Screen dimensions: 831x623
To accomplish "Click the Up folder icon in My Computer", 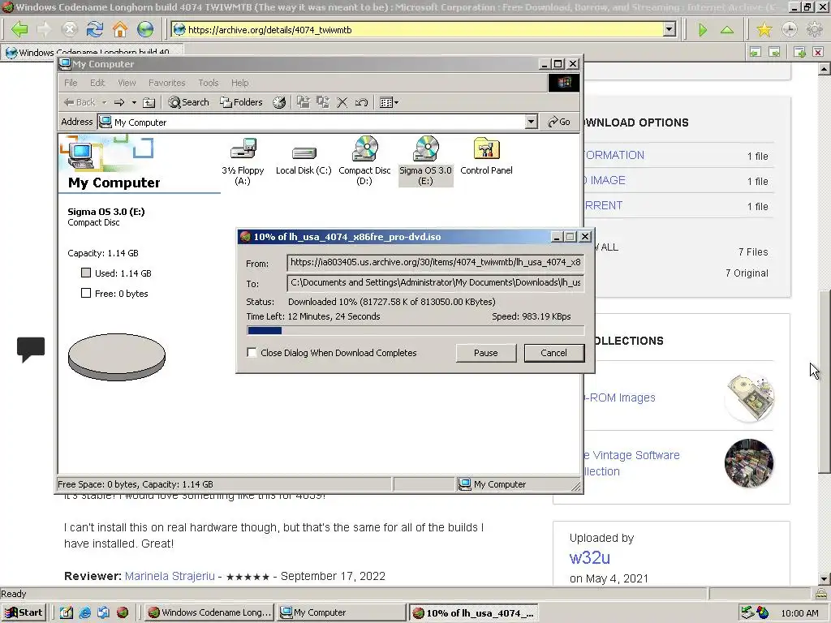I will [x=149, y=102].
